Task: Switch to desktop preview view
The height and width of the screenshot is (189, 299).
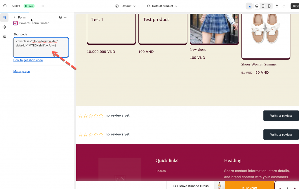Action: click(257, 6)
